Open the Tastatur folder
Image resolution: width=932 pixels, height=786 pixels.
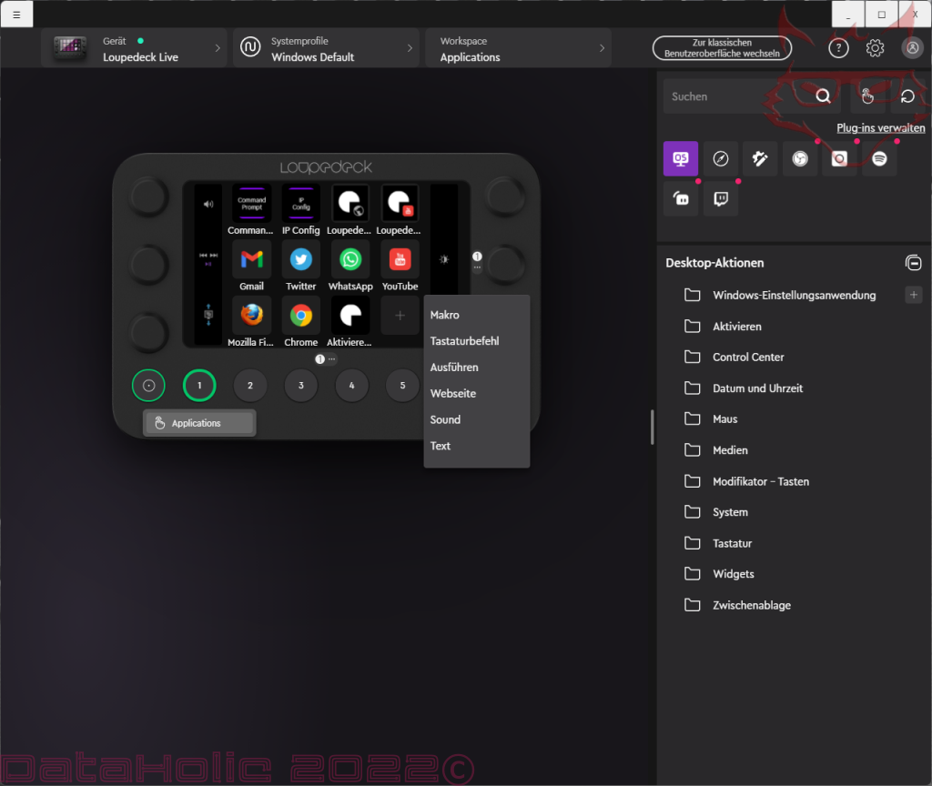(718, 543)
